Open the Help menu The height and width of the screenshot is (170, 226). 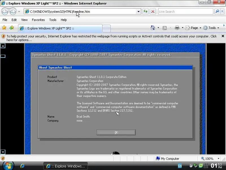[x=64, y=20]
